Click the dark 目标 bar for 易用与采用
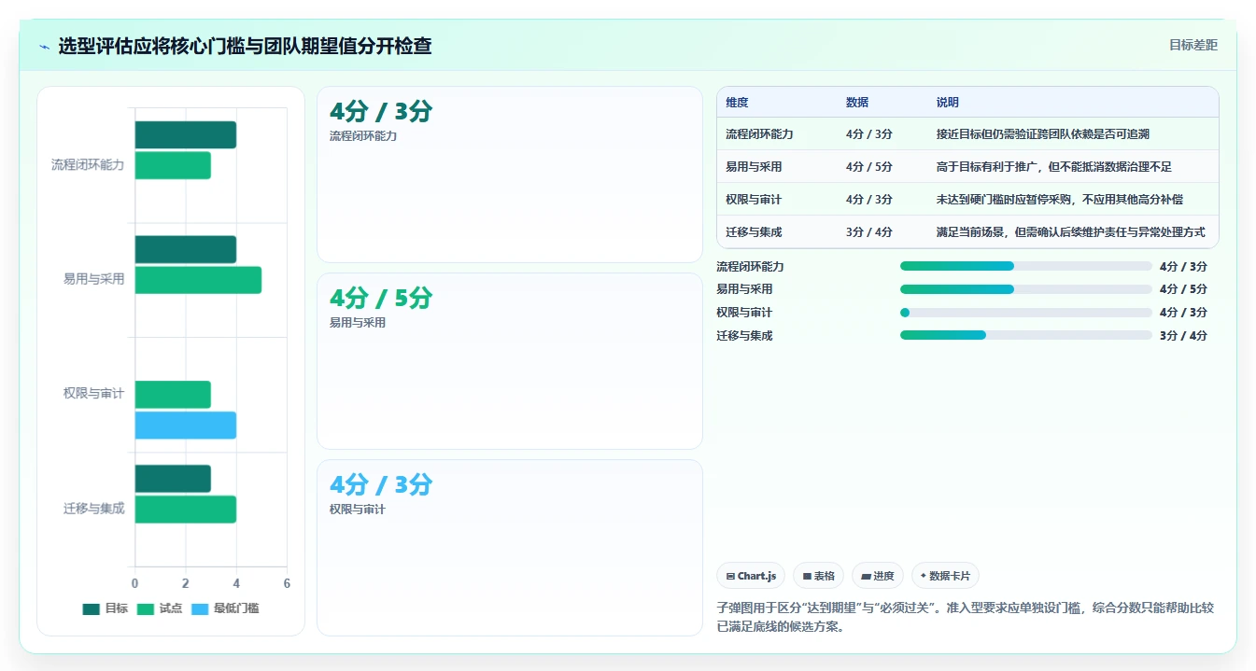 [x=186, y=249]
